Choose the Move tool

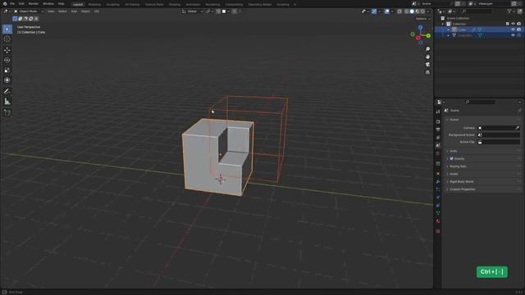click(x=7, y=50)
